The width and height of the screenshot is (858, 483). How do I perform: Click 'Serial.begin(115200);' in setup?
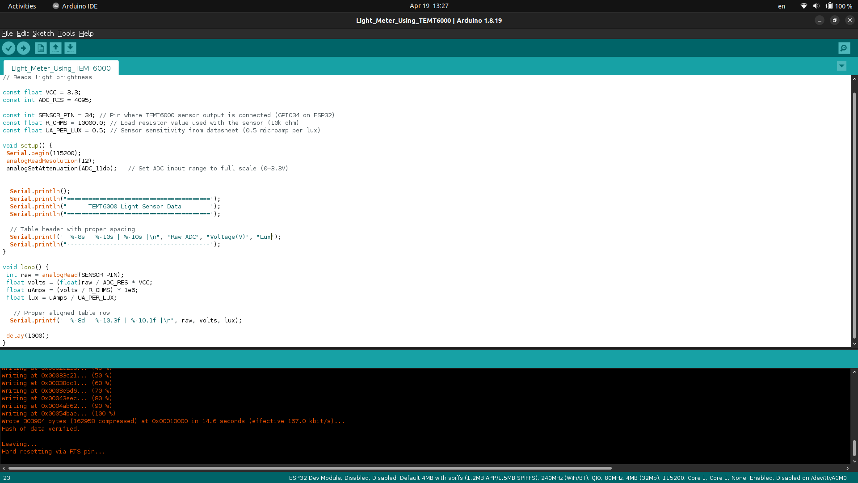pyautogui.click(x=43, y=153)
